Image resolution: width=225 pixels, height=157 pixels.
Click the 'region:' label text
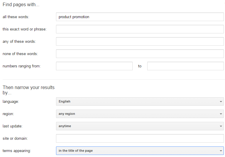pyautogui.click(x=8, y=114)
